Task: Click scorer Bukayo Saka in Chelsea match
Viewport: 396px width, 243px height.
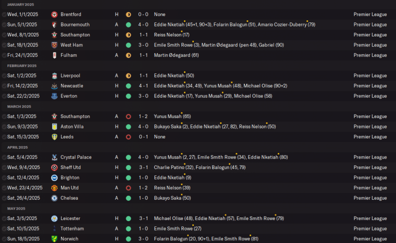Action: click(x=166, y=198)
